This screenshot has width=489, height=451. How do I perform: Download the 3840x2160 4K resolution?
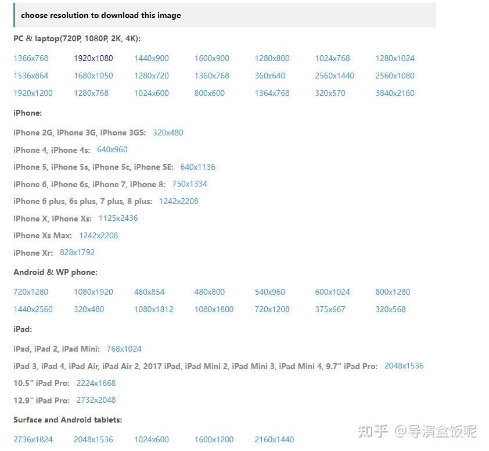pos(395,94)
